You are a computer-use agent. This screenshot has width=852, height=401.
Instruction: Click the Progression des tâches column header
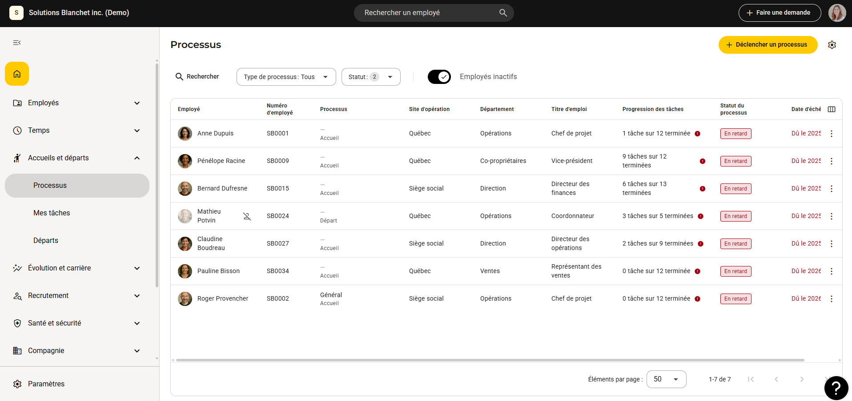click(653, 109)
